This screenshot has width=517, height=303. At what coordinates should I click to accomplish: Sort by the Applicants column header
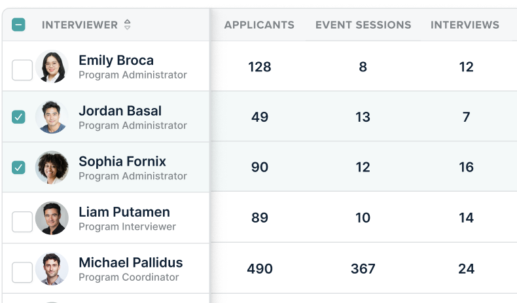point(259,25)
